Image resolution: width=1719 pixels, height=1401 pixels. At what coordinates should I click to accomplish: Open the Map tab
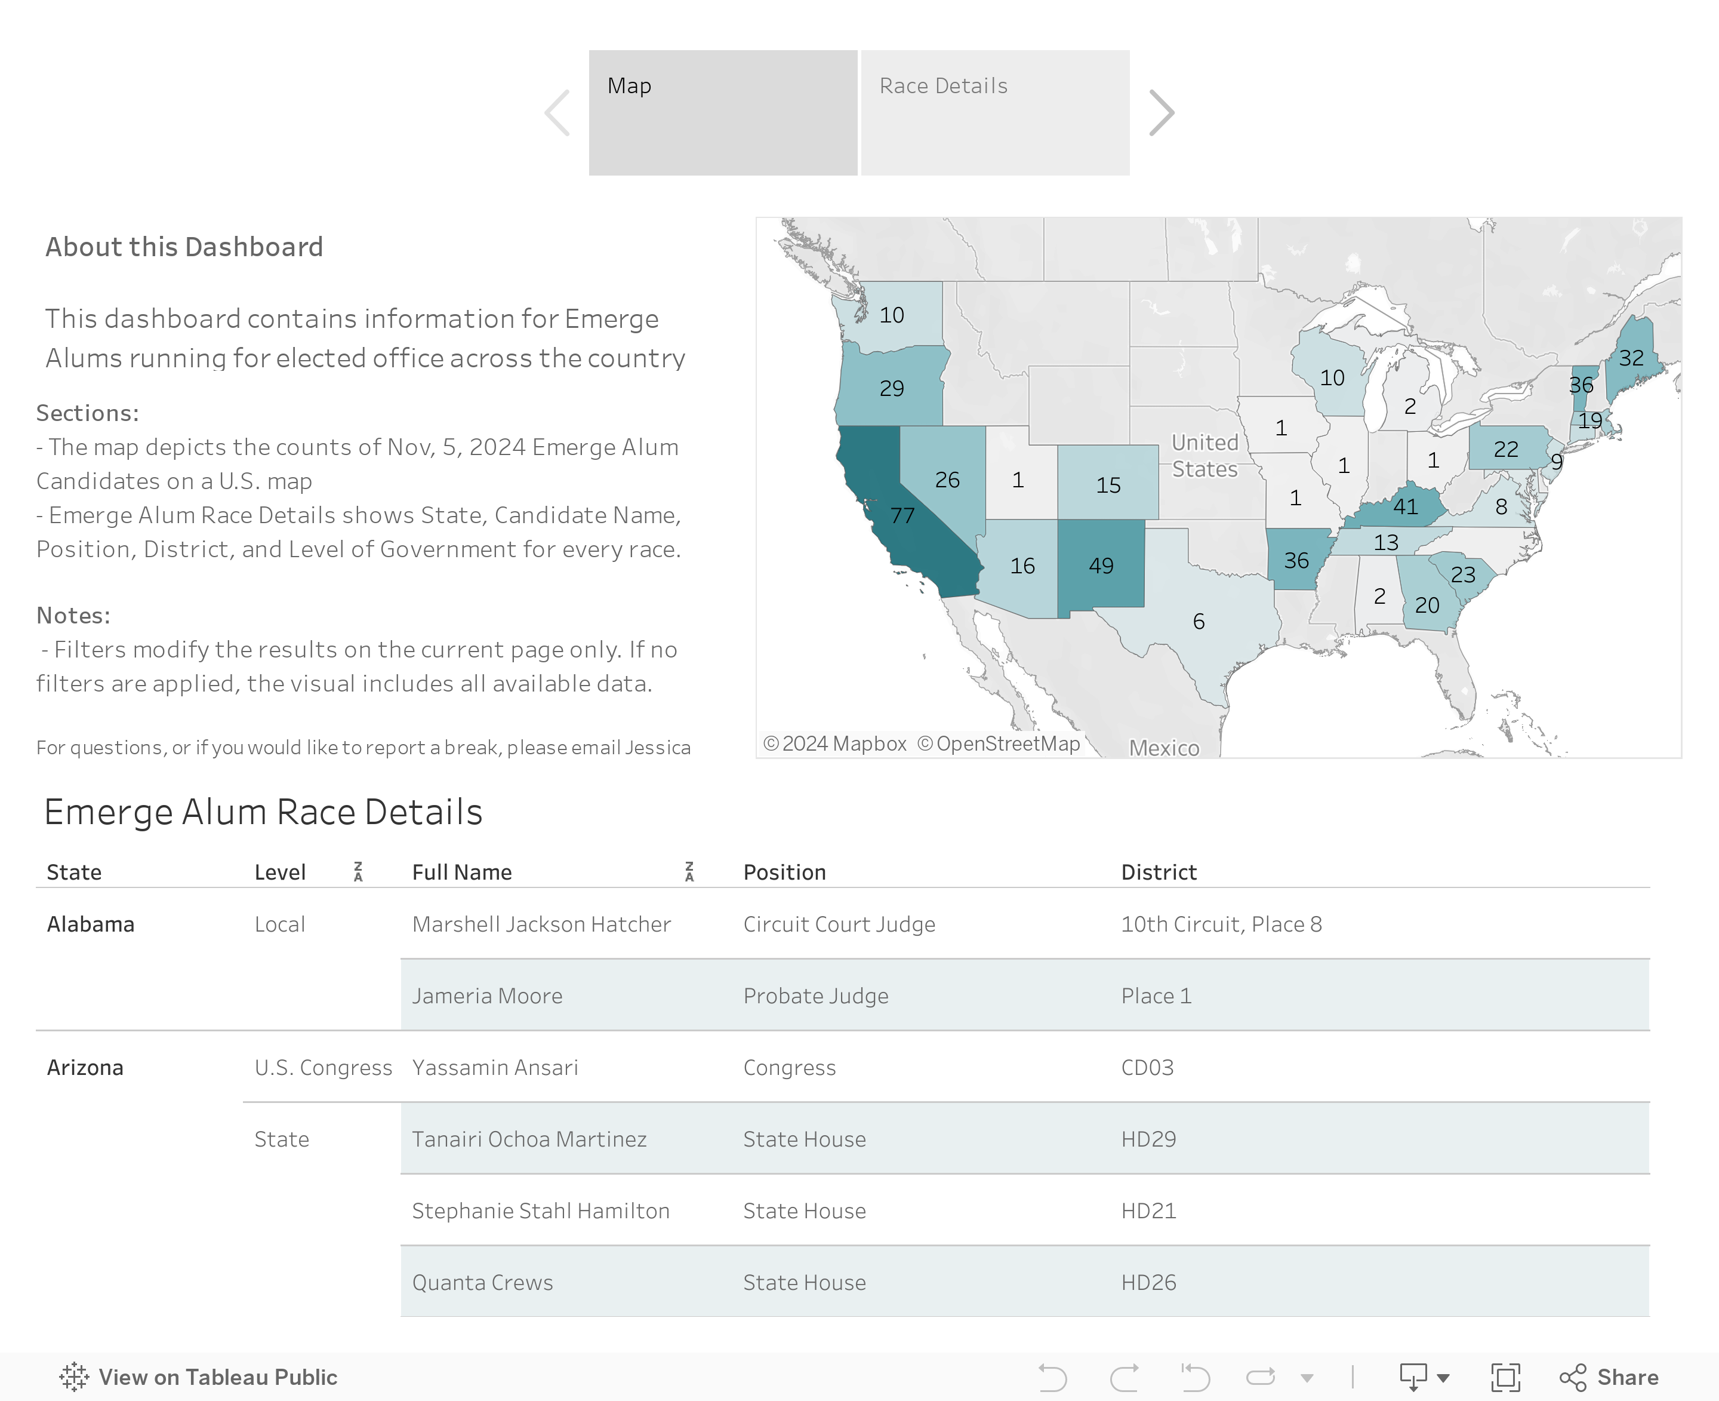723,113
